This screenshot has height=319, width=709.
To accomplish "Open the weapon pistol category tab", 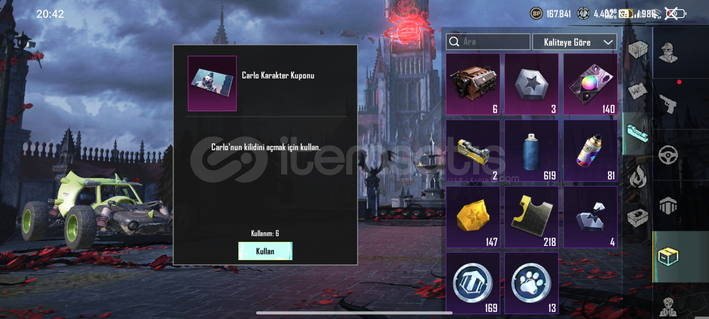I will click(668, 103).
